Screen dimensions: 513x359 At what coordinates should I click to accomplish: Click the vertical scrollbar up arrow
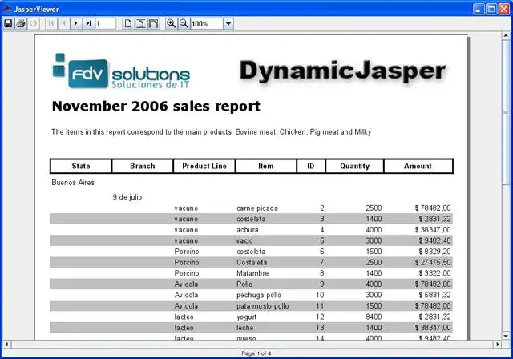click(506, 35)
